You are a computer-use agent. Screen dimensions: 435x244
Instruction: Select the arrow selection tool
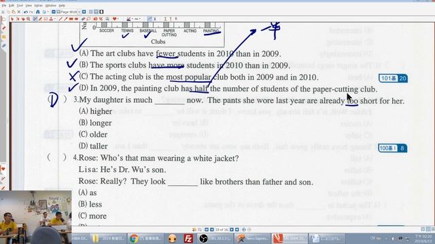click(x=12, y=19)
